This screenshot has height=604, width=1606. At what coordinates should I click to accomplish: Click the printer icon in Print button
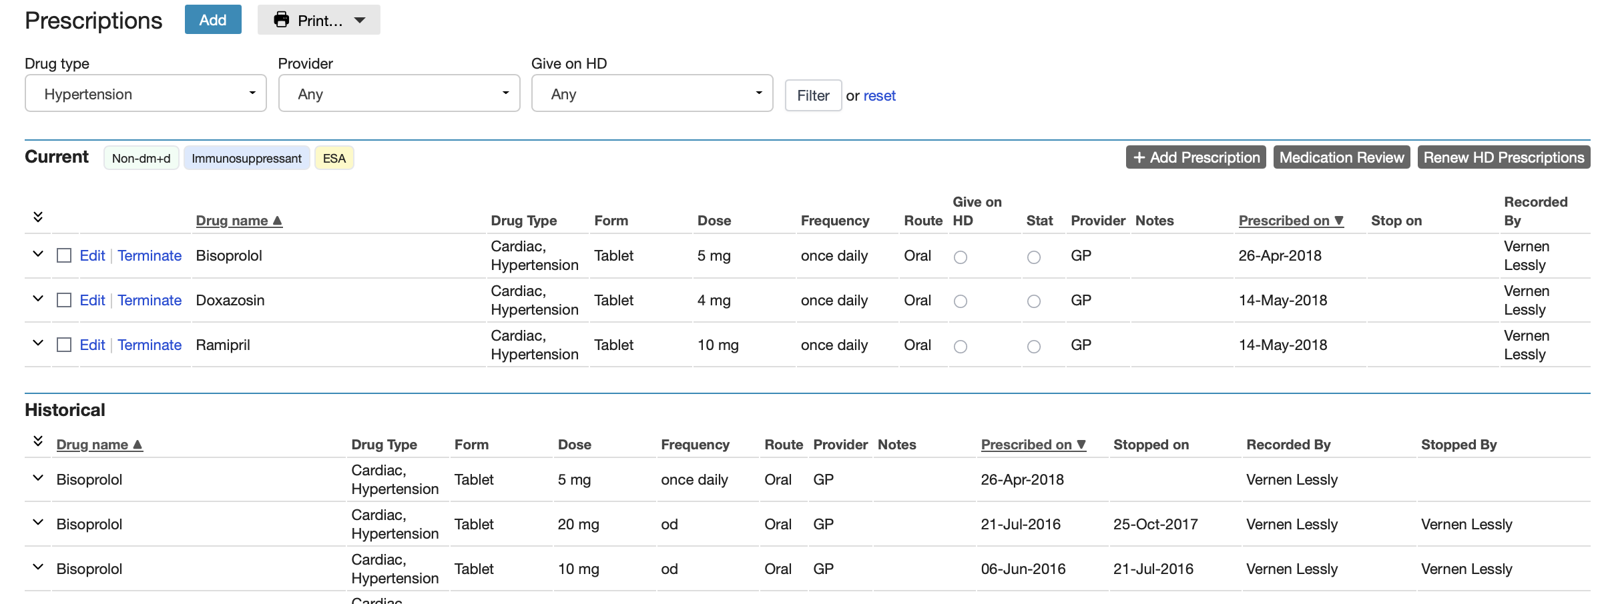pyautogui.click(x=282, y=20)
